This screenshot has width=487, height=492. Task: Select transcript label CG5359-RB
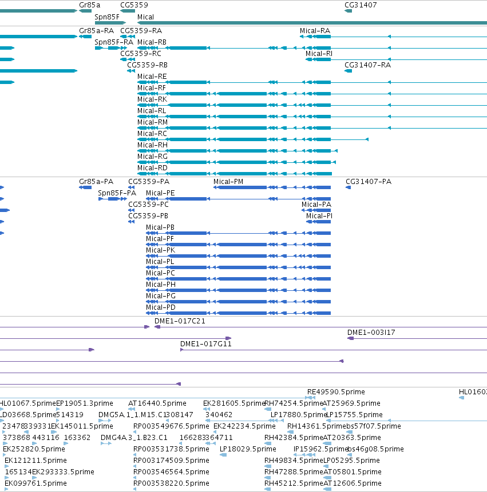[147, 65]
